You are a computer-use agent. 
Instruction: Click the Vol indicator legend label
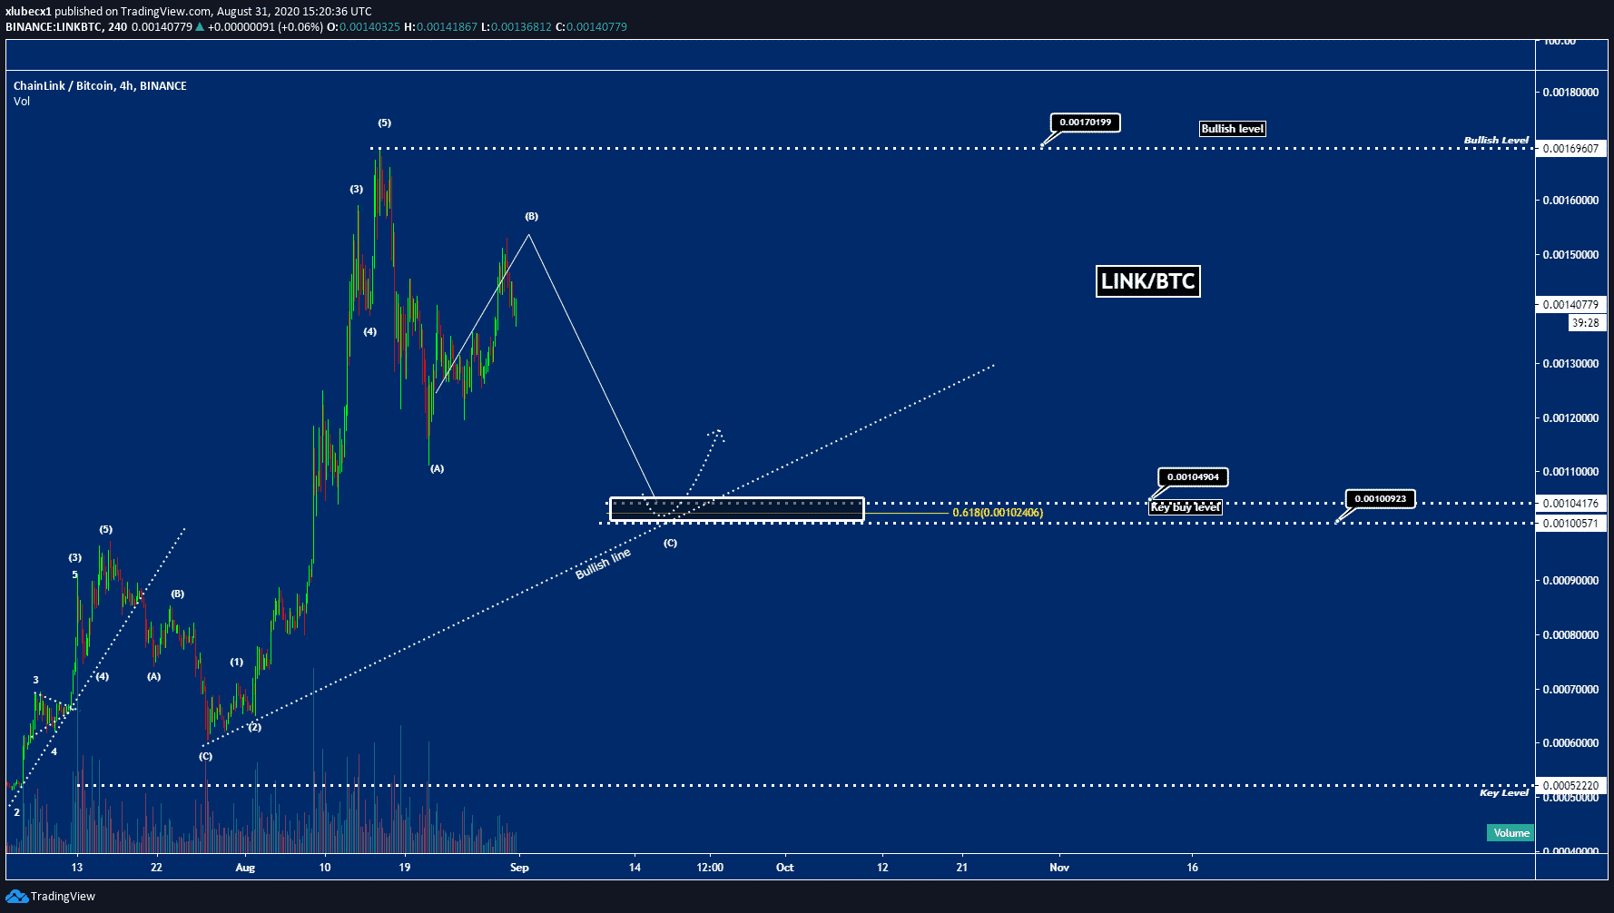(x=22, y=102)
